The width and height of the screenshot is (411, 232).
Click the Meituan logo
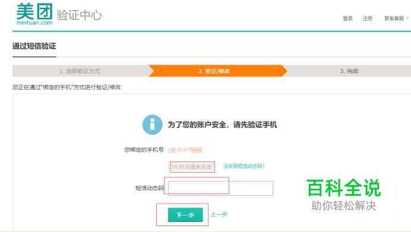pyautogui.click(x=34, y=14)
